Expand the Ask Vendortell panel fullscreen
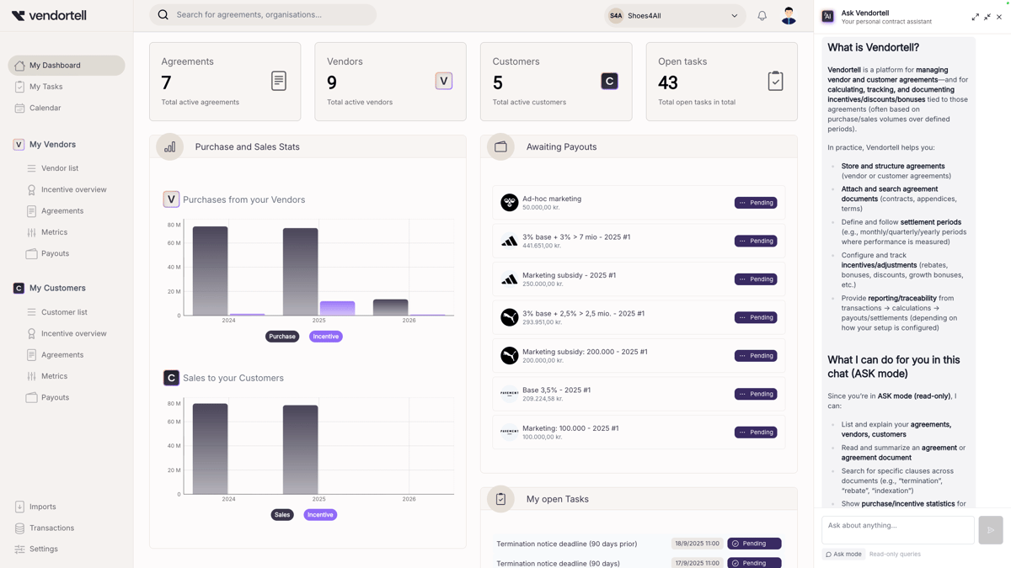The width and height of the screenshot is (1011, 568). pyautogui.click(x=975, y=17)
